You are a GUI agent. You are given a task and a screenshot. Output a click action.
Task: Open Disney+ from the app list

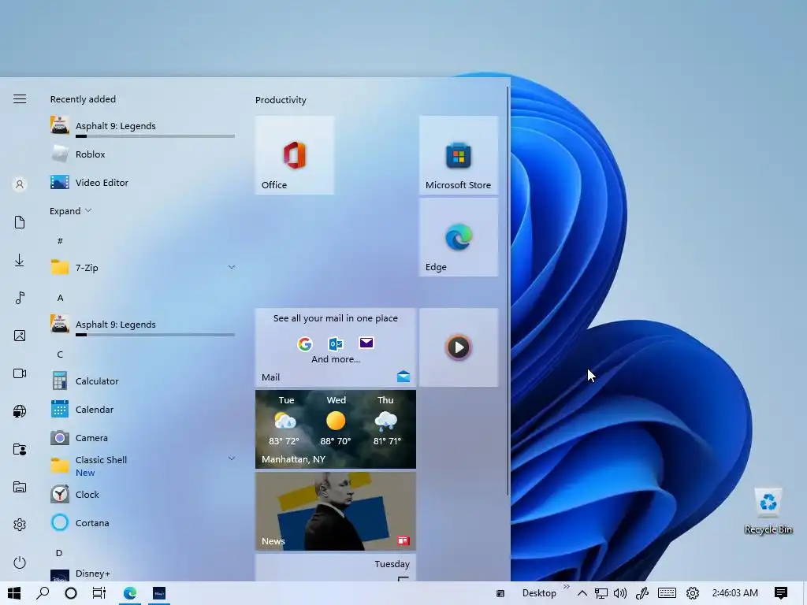142,574
